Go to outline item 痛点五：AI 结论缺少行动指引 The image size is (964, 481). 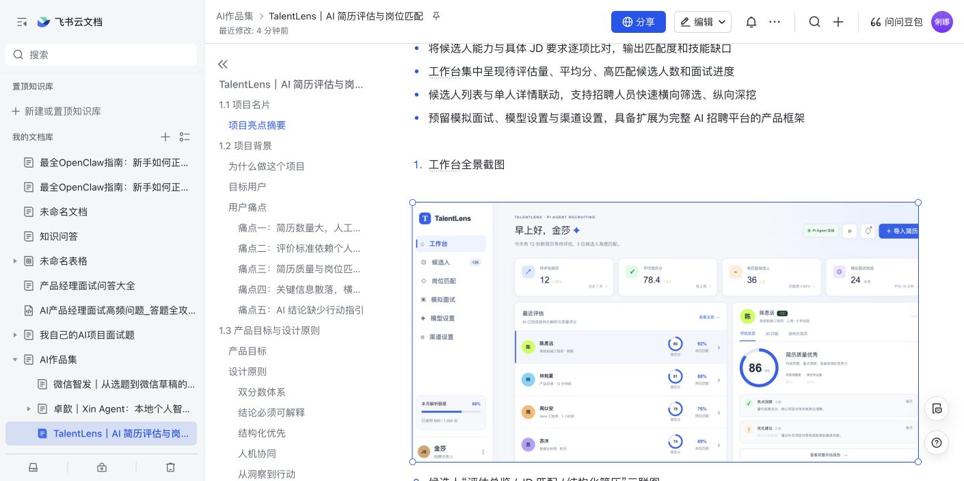coord(301,310)
